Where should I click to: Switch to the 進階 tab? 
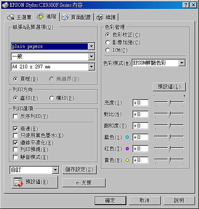pyautogui.click(x=47, y=17)
